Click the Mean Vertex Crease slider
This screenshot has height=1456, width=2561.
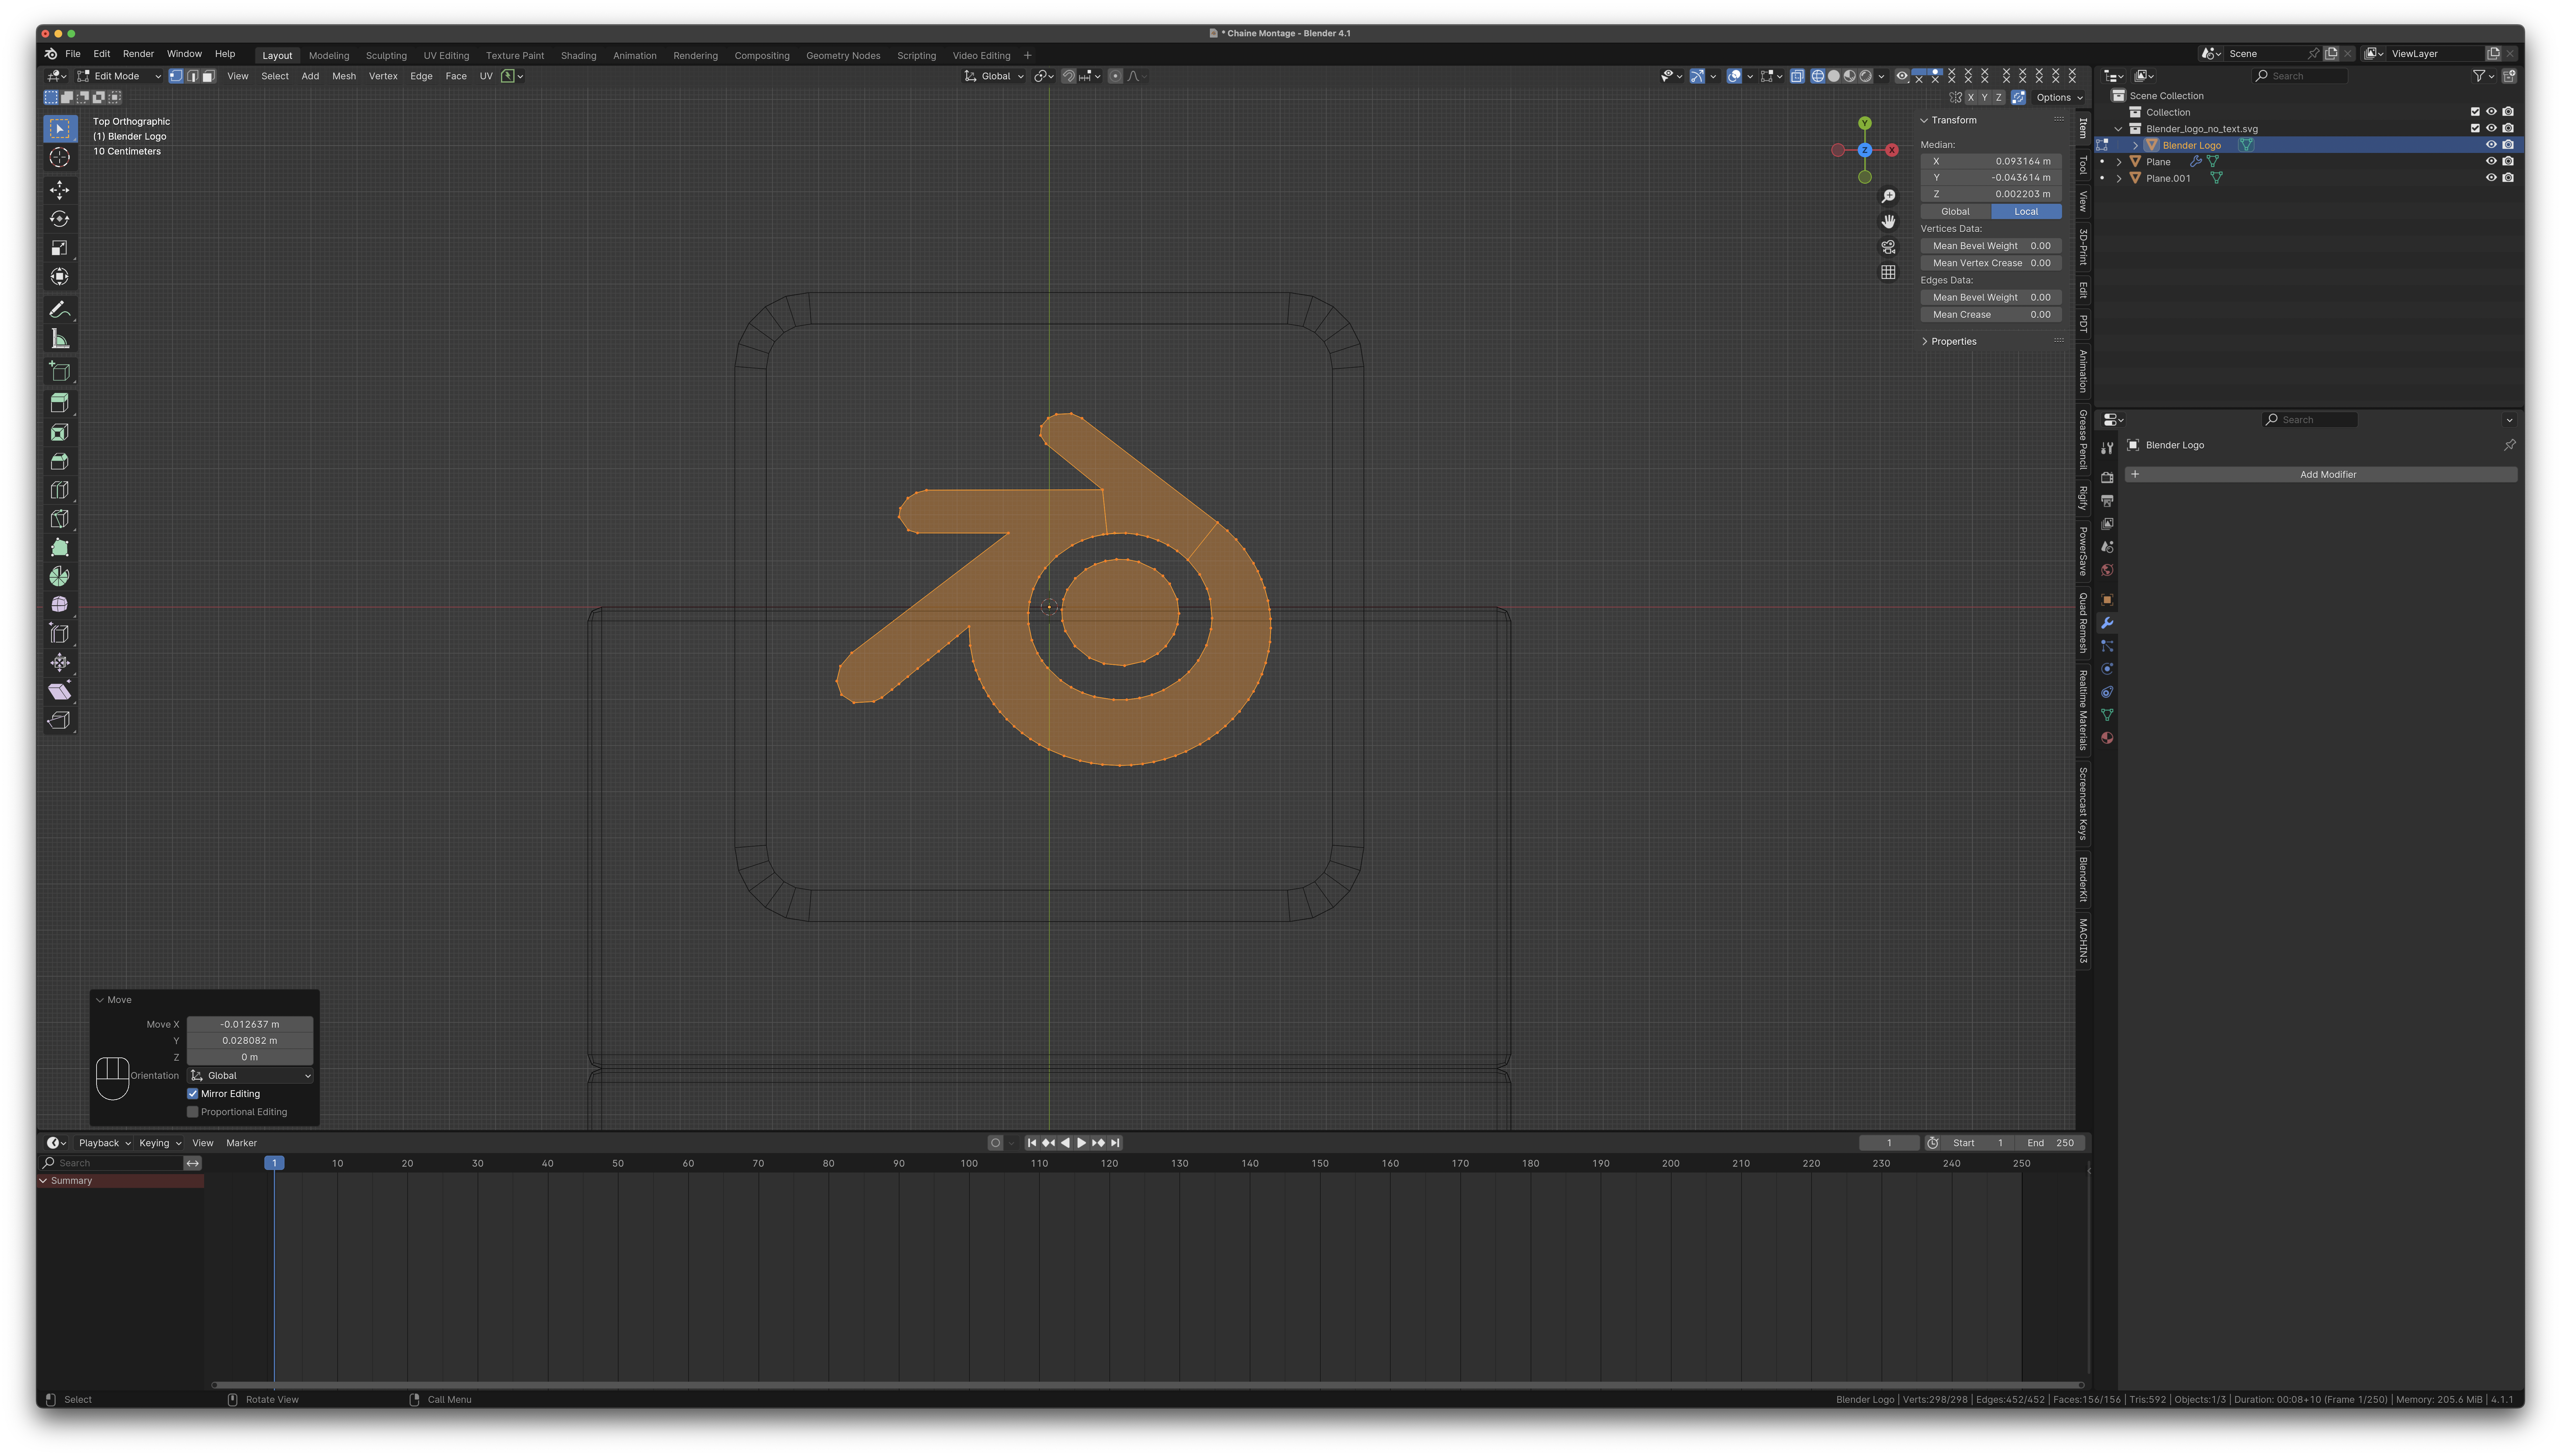point(1991,263)
